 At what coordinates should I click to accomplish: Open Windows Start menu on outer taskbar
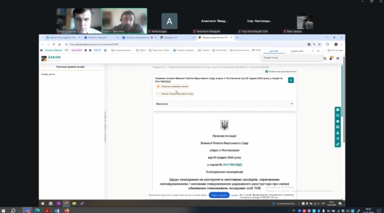(3, 211)
